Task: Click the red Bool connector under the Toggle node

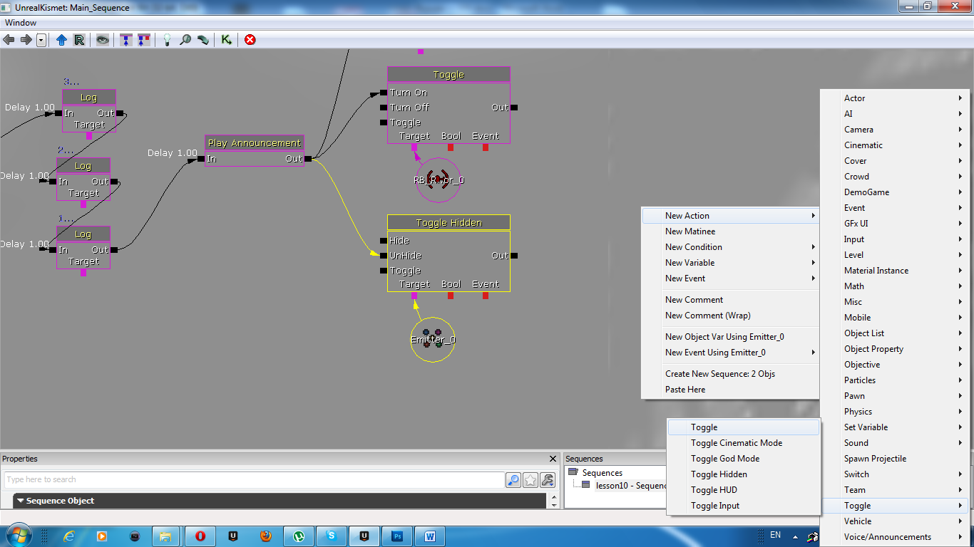Action: [x=451, y=147]
